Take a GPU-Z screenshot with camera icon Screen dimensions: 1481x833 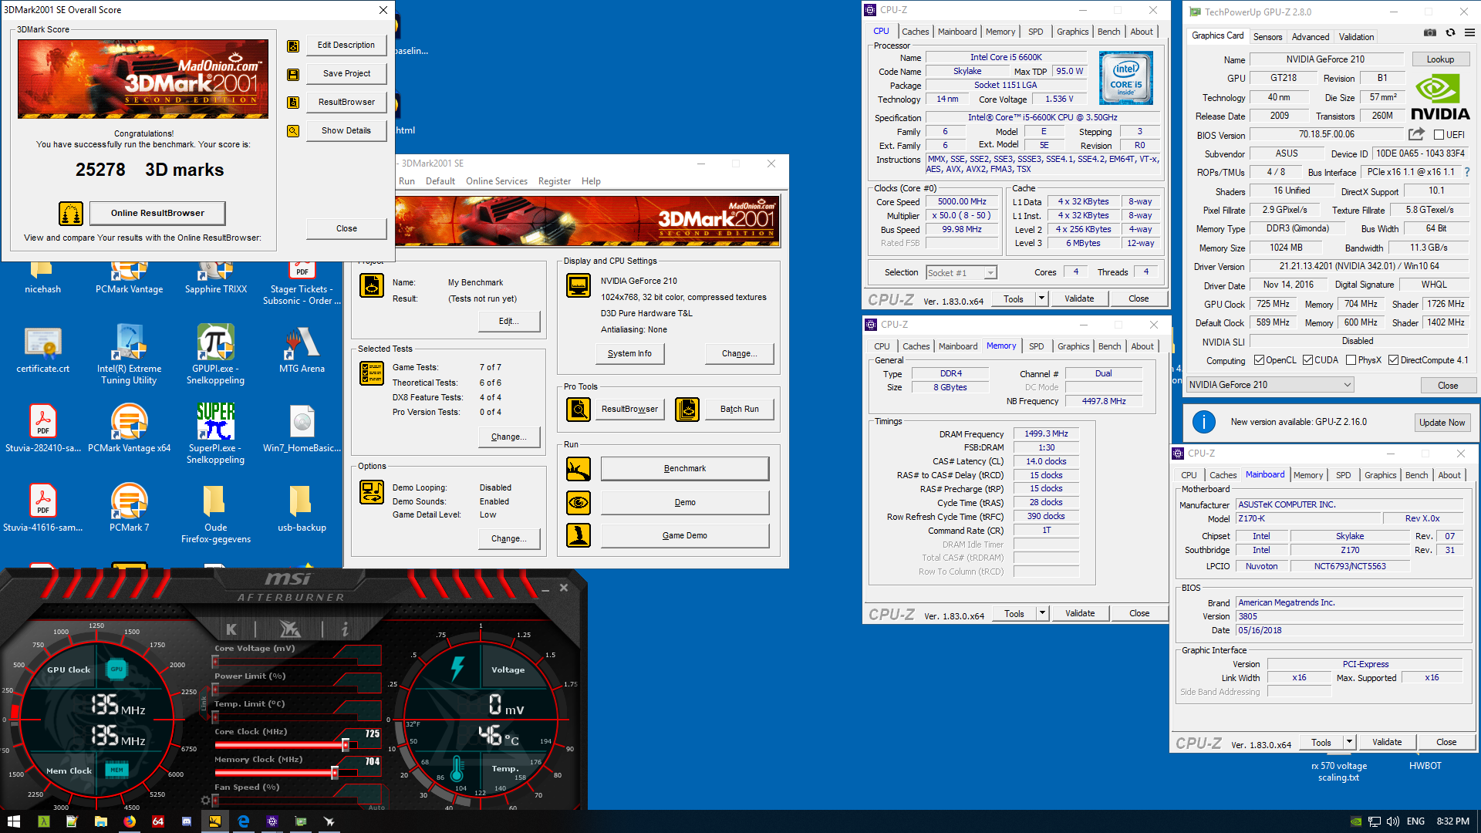[x=1429, y=33]
